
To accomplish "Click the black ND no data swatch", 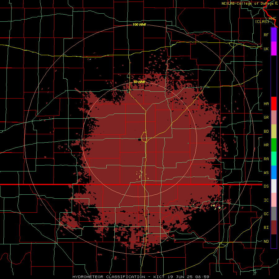I will tap(274, 241).
